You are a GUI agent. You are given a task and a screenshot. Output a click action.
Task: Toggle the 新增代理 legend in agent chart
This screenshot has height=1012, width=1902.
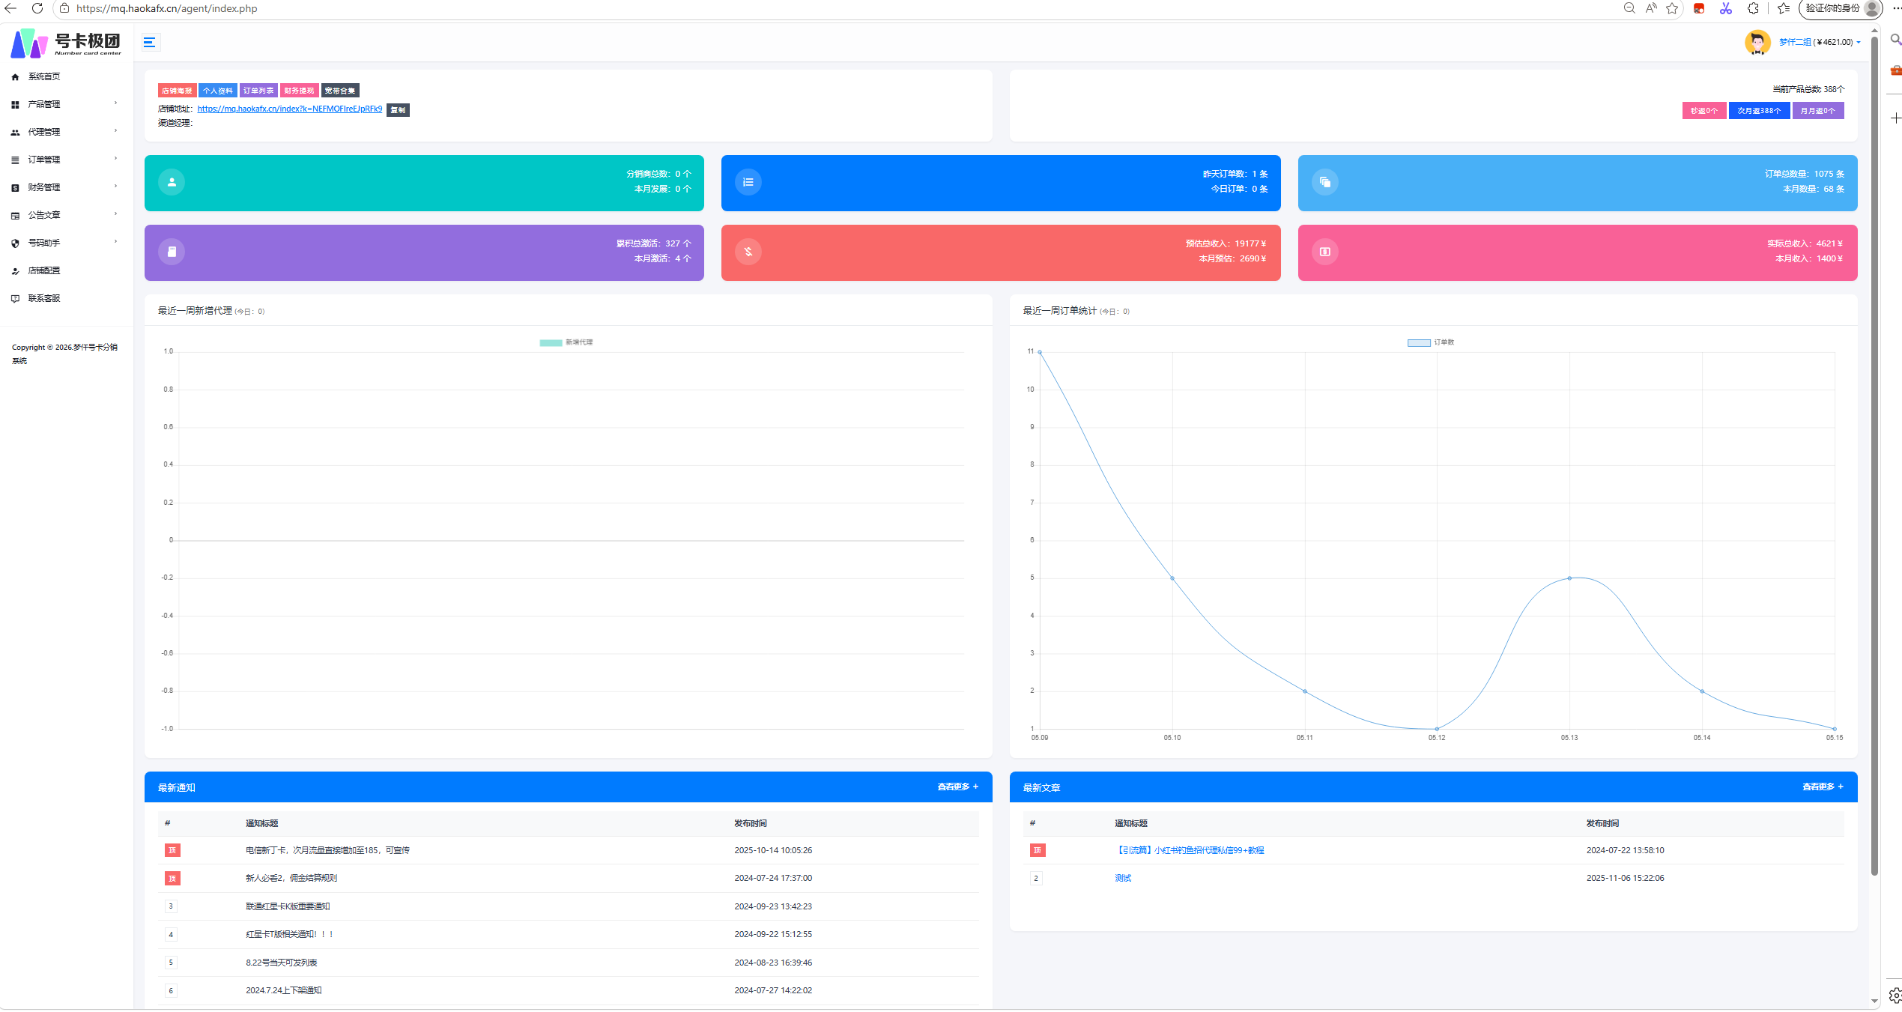[x=566, y=342]
